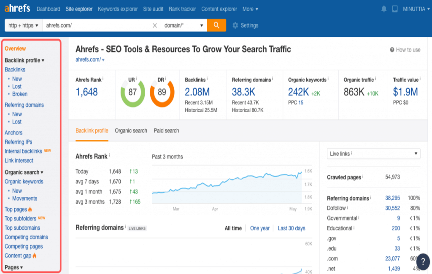Switch to the Backlink profile tab
Viewport: 432px width, 274px height.
point(92,131)
